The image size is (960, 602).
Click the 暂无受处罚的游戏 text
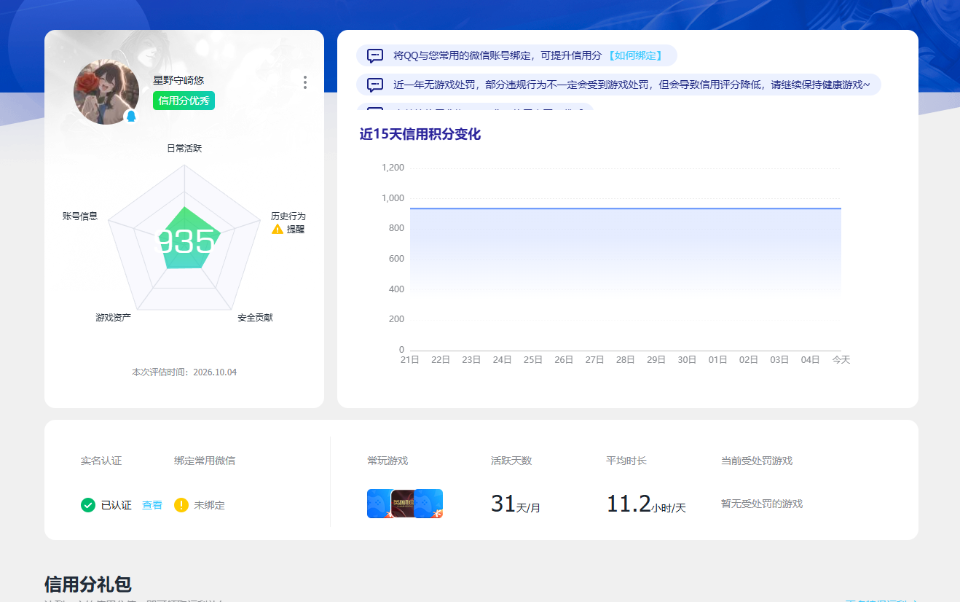click(762, 504)
